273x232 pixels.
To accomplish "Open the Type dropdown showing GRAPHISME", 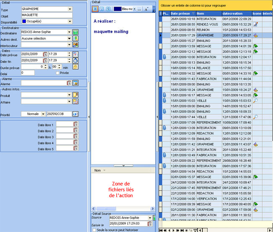I will (x=70, y=9).
